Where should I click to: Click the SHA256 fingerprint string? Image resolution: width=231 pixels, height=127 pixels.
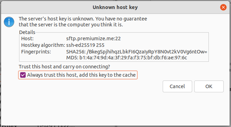[x=137, y=52]
